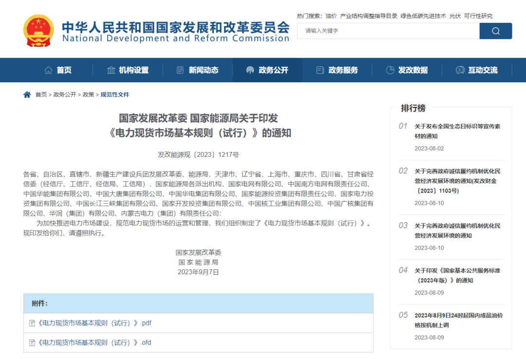Image resolution: width=526 pixels, height=359 pixels.
Task: Select the house icon on 首页 nav item
Action: (49, 70)
